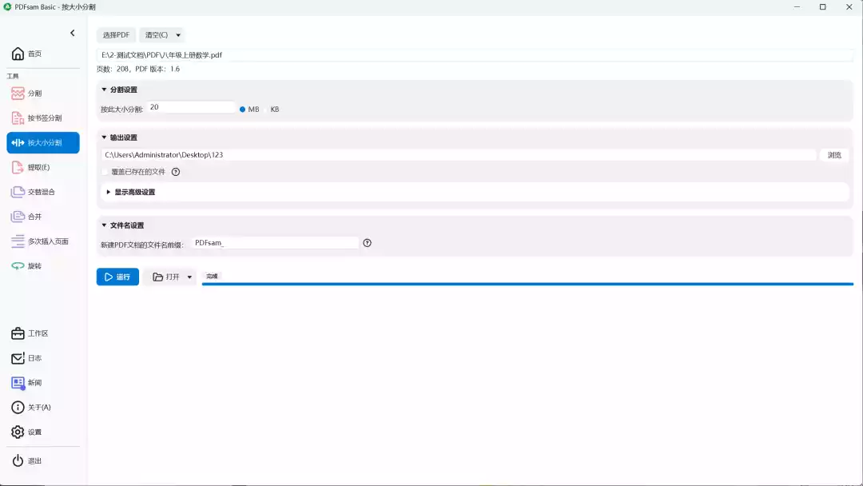
Task: Open the Merge (合并) tool icon
Action: coord(18,217)
